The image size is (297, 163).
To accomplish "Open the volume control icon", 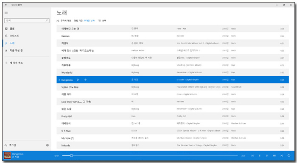I will (274, 156).
